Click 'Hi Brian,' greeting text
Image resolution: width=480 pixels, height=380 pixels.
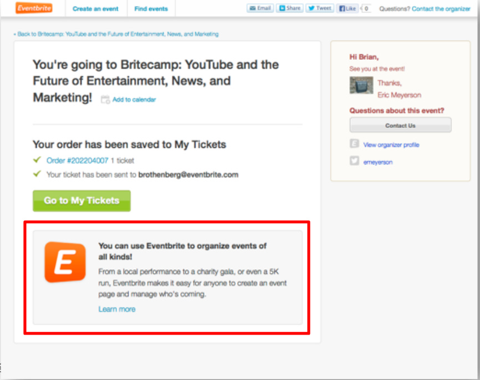(364, 57)
